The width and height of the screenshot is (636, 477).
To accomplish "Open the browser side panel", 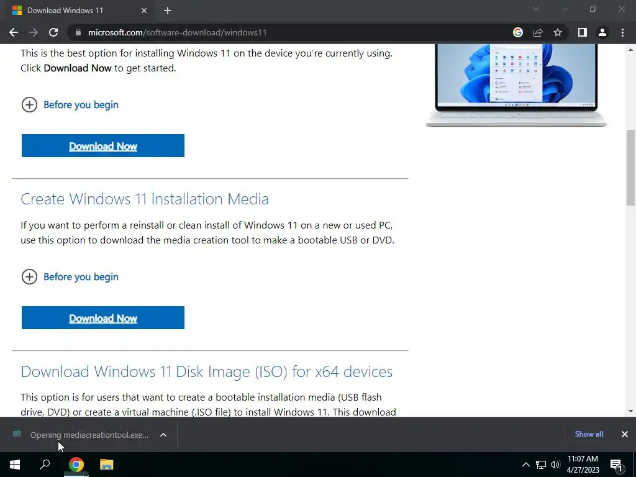I will pos(583,32).
